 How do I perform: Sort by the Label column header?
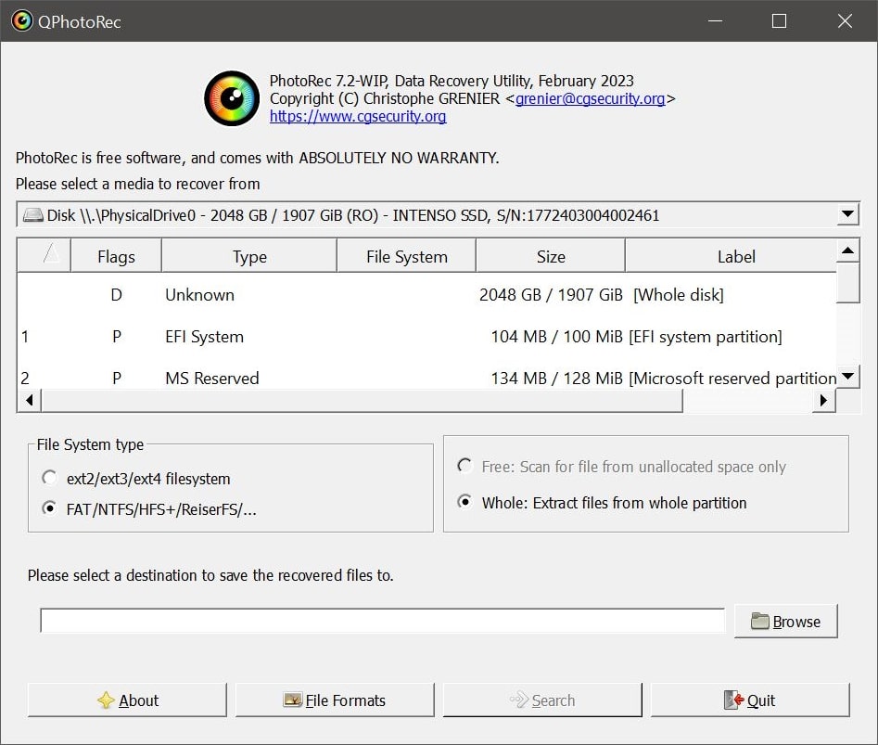731,256
